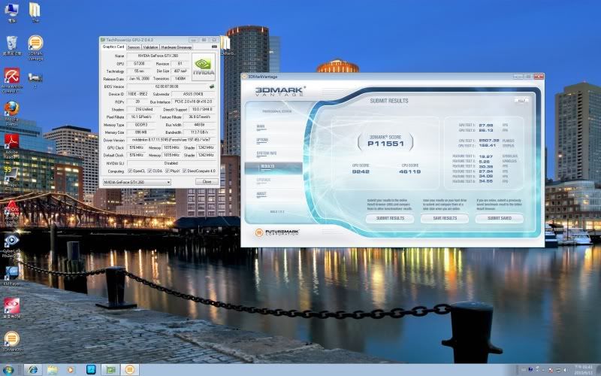Open blue app icon on taskbar
This screenshot has width=601, height=376.
pos(91,370)
